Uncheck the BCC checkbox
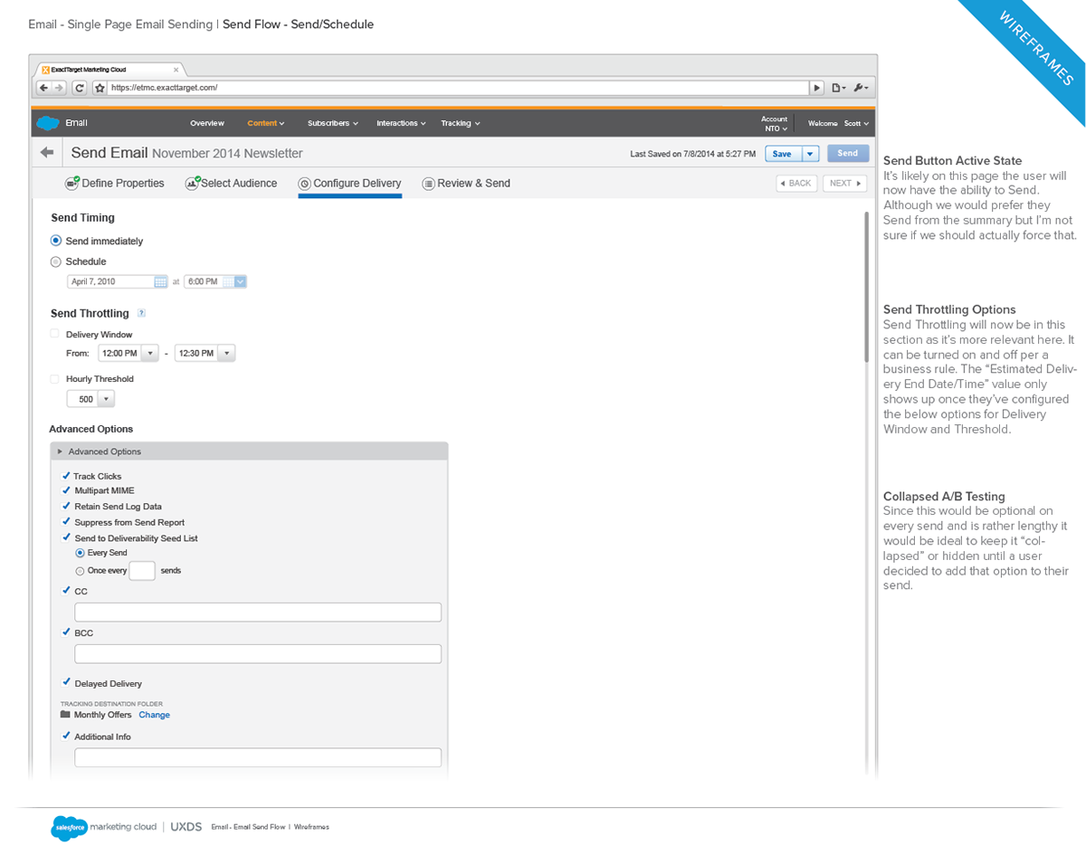The image size is (1086, 855). [65, 632]
